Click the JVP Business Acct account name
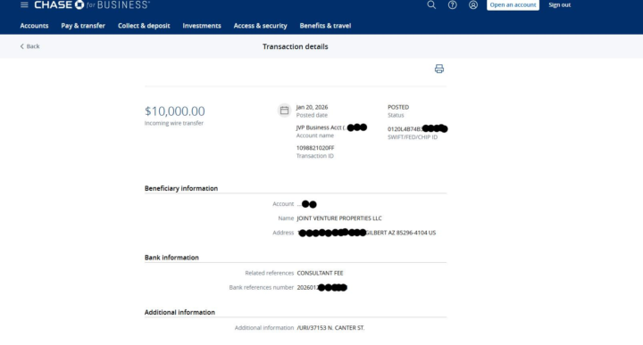The image size is (643, 345). click(x=331, y=127)
